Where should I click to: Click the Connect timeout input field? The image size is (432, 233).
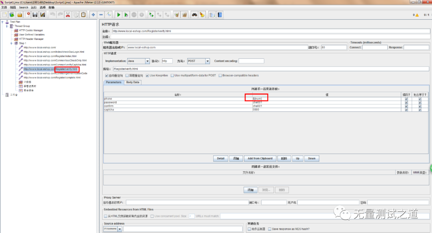[375, 47]
